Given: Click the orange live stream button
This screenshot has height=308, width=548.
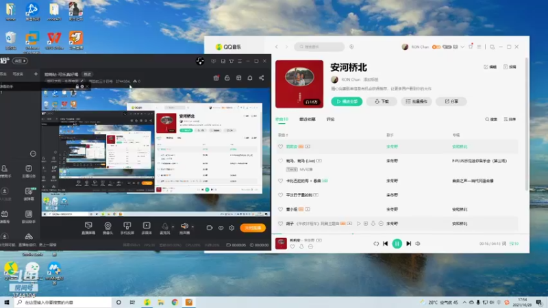Looking at the screenshot, I should point(253,228).
